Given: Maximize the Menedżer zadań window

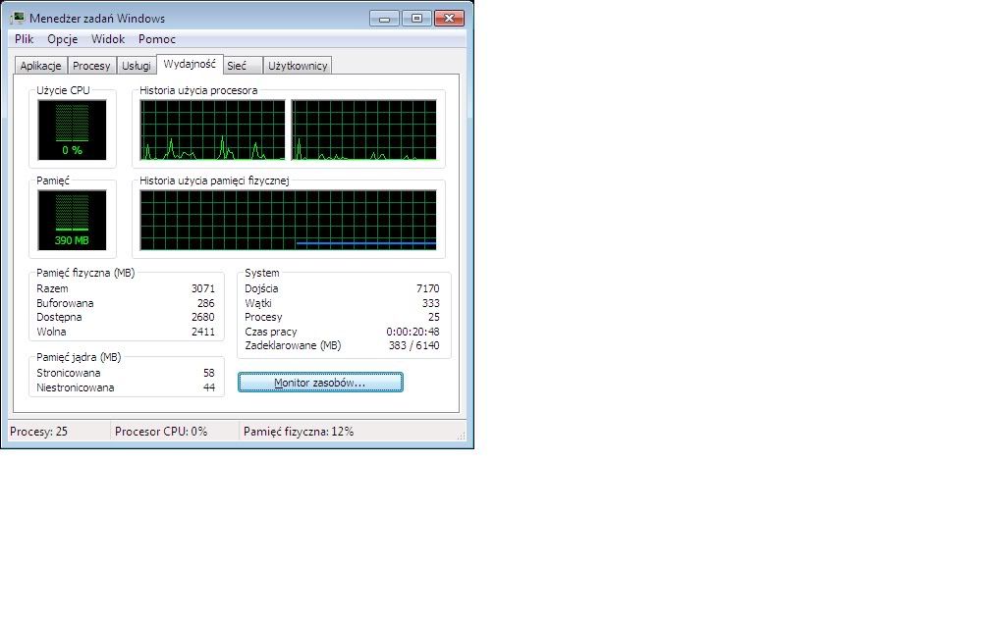Looking at the screenshot, I should (416, 19).
